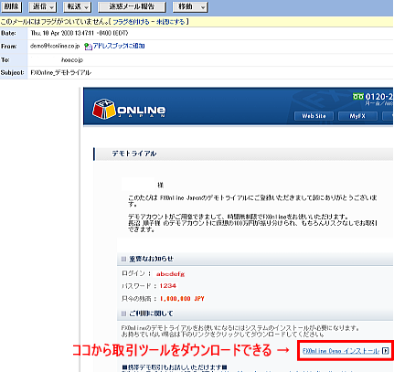Open the 転送 forward dropdown arrow

coord(87,7)
